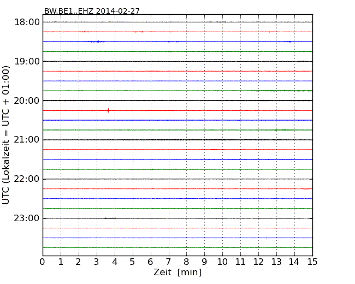Click minute tick label 14 on the Zeit axis

pyautogui.click(x=294, y=262)
